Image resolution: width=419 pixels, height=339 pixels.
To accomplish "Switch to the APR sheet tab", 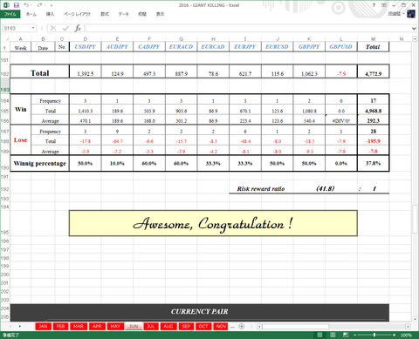I will tap(97, 326).
